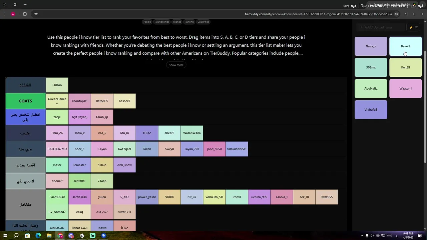
Task: Click the QueenHaneen item
Action: pos(57,101)
